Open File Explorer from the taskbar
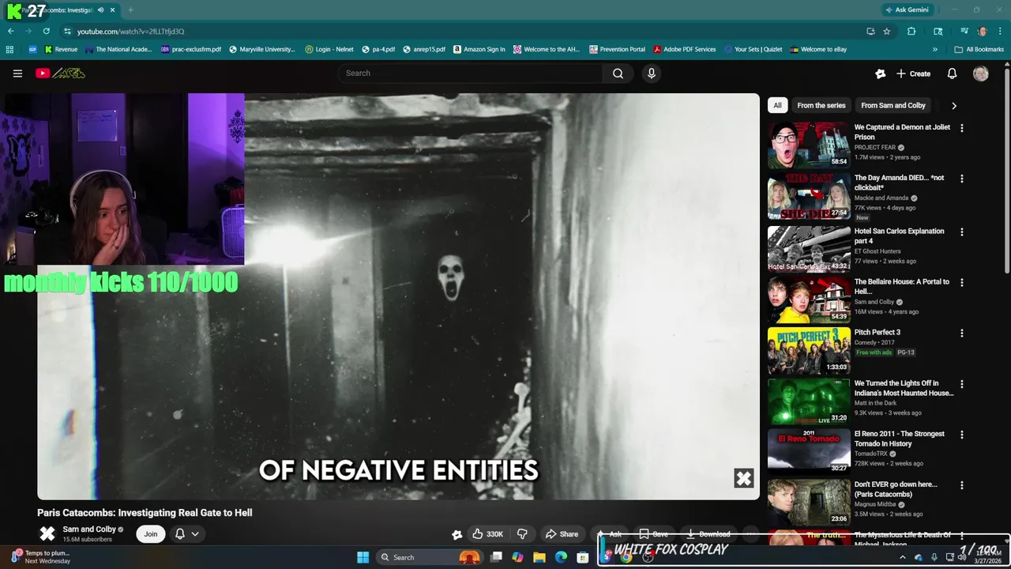 point(539,557)
